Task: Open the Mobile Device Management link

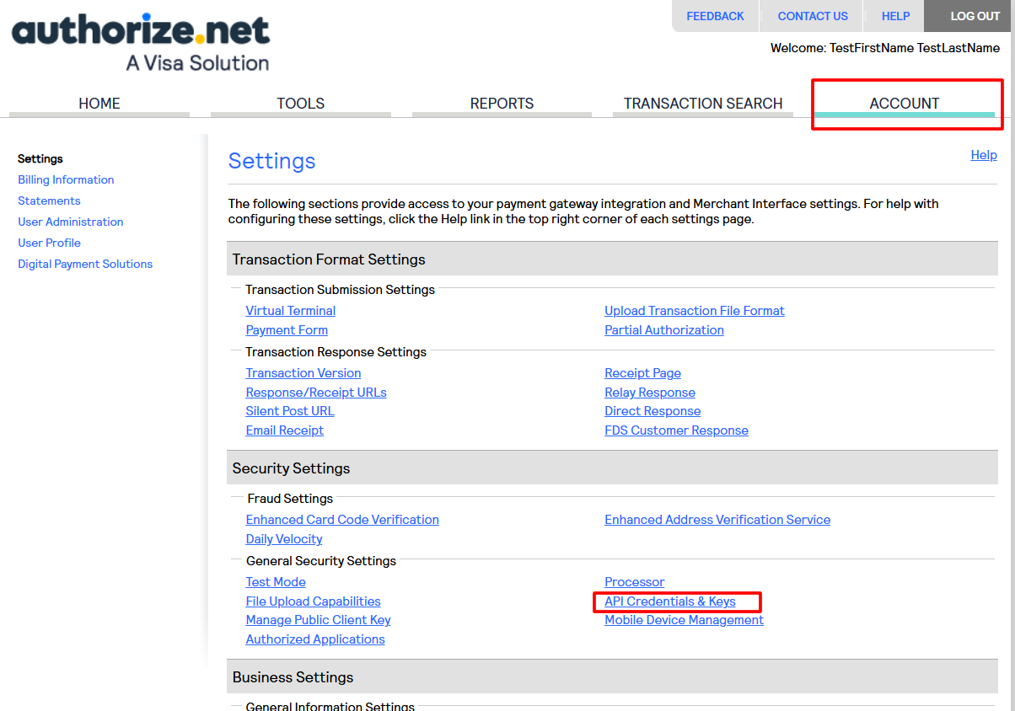Action: click(x=684, y=620)
